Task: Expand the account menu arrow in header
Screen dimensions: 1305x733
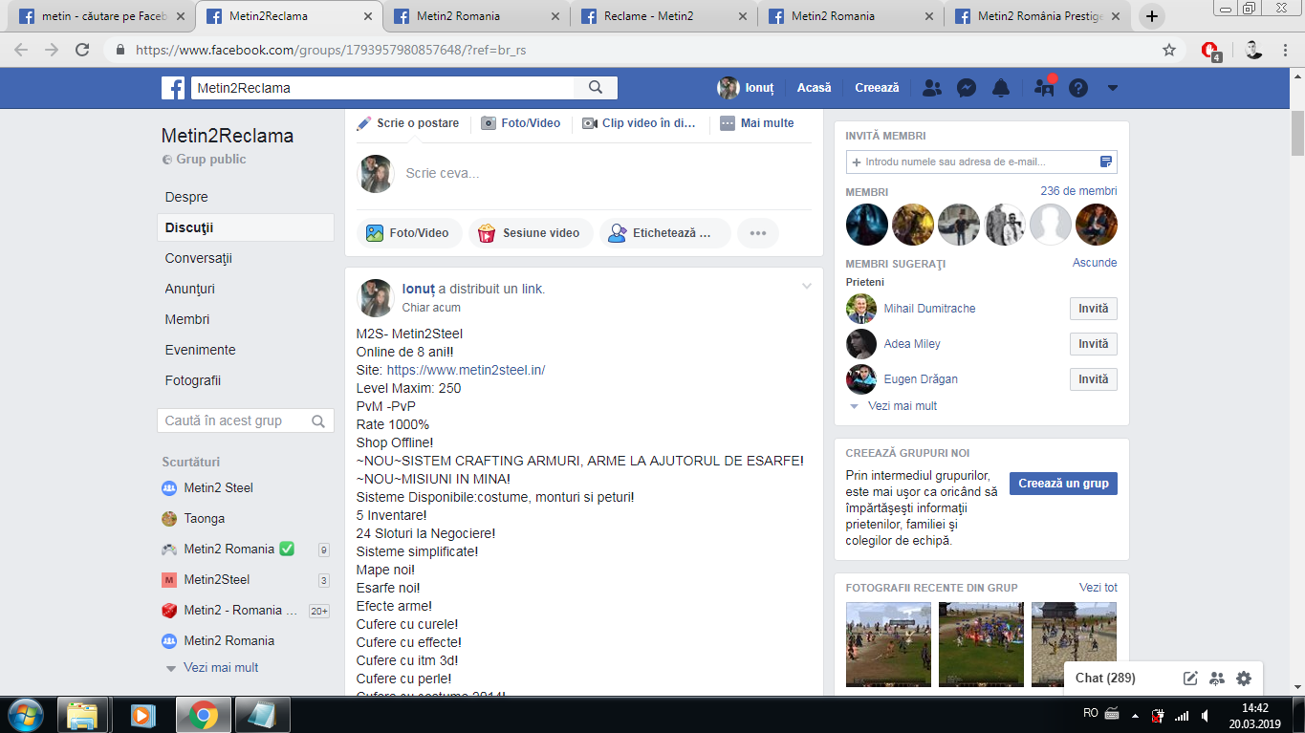Action: pos(1112,88)
